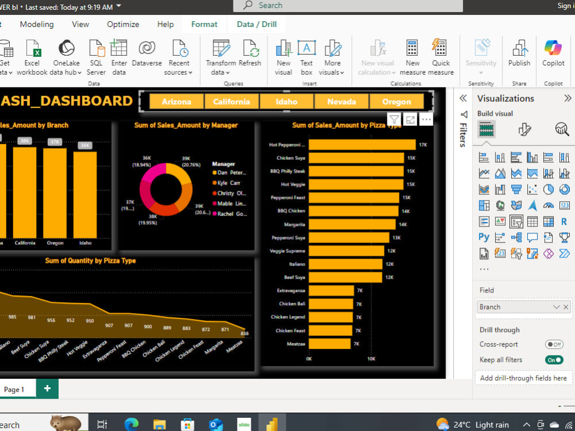The width and height of the screenshot is (575, 431).
Task: Select the Funnel chart visual
Action: [x=516, y=189]
